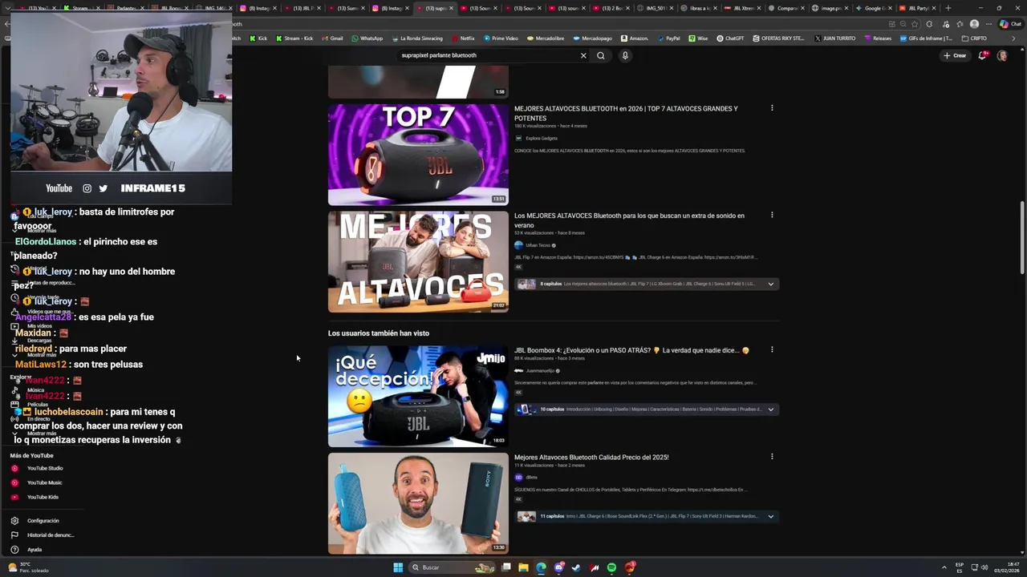The width and height of the screenshot is (1027, 577).
Task: Start voice search with microphone icon
Action: [625, 55]
